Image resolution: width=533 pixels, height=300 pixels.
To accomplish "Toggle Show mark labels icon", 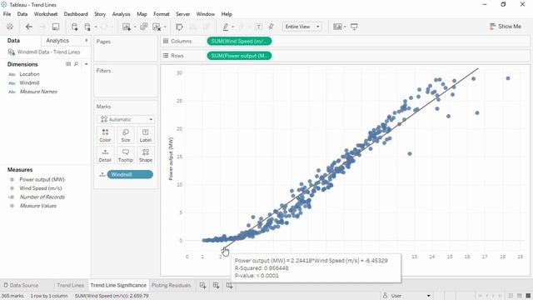I will (x=258, y=27).
